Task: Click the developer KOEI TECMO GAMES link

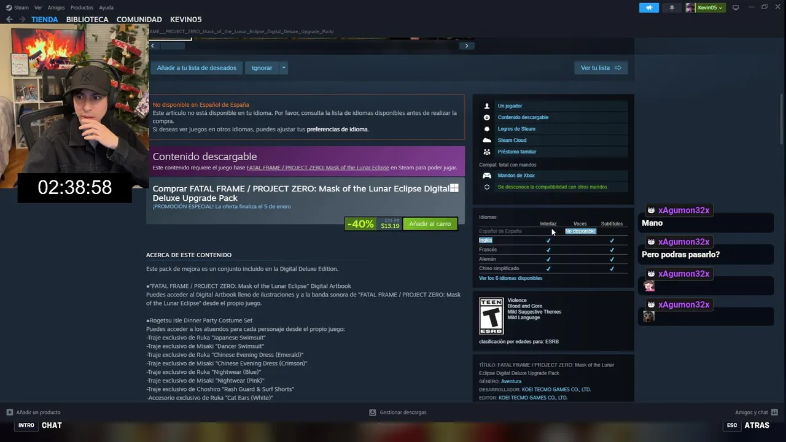Action: [x=556, y=389]
